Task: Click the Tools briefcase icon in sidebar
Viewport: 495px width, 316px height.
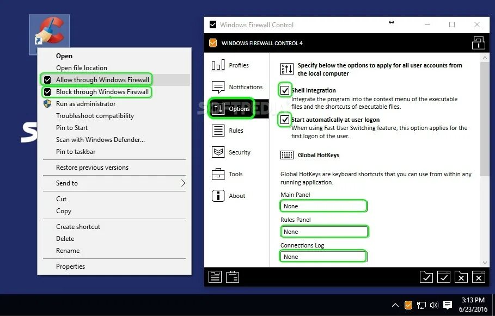Action: point(218,174)
